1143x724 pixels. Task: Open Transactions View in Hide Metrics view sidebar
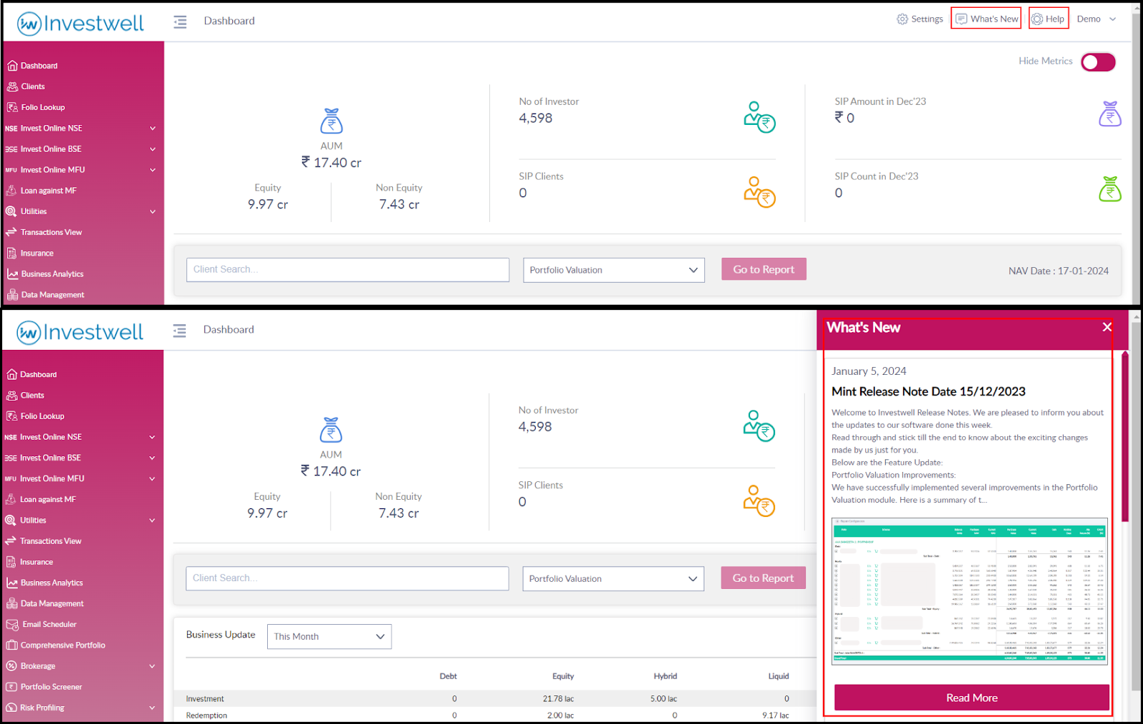(x=44, y=232)
